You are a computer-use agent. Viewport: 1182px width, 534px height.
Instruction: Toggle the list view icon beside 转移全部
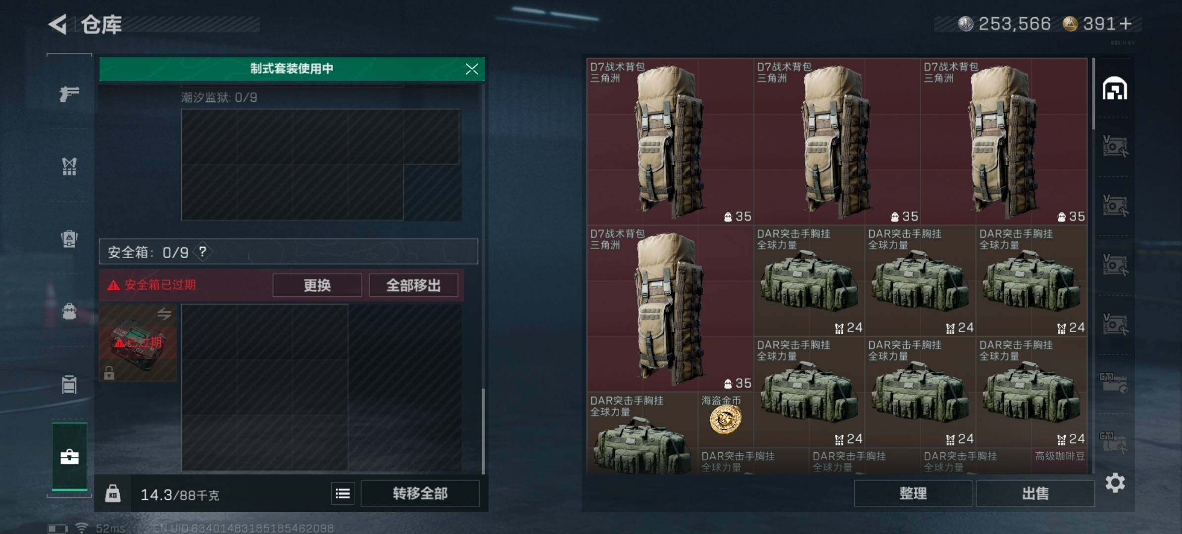click(x=343, y=493)
